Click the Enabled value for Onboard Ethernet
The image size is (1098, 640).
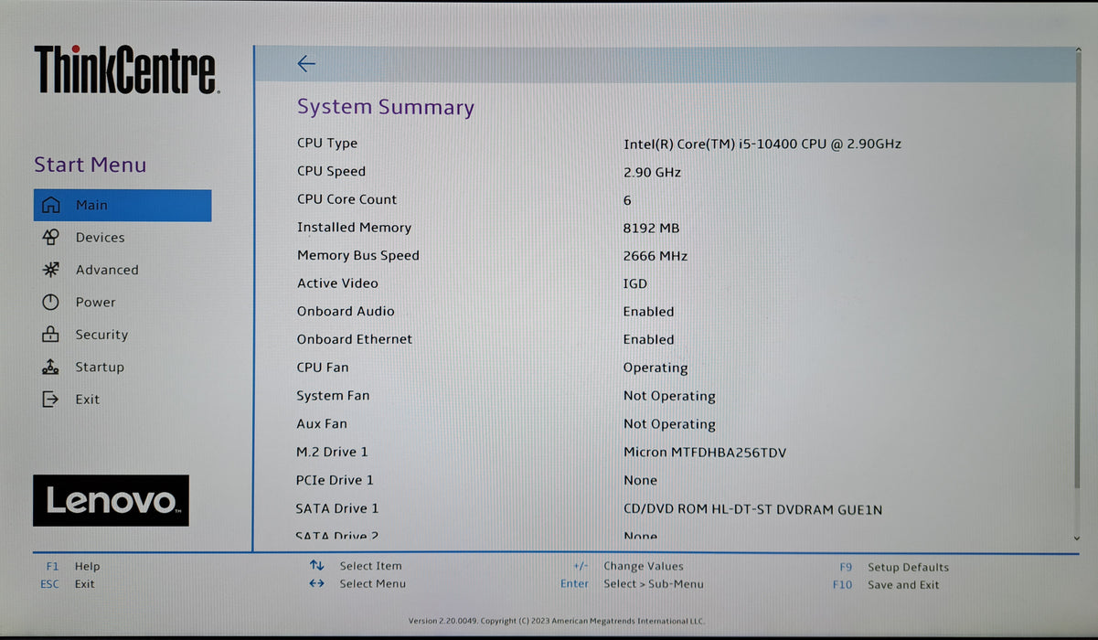(x=648, y=340)
